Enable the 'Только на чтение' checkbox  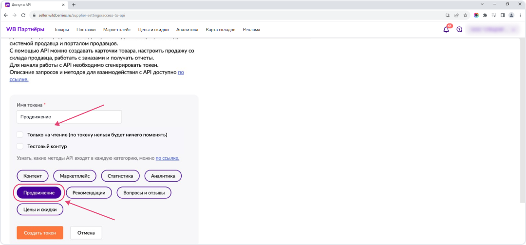pos(20,134)
